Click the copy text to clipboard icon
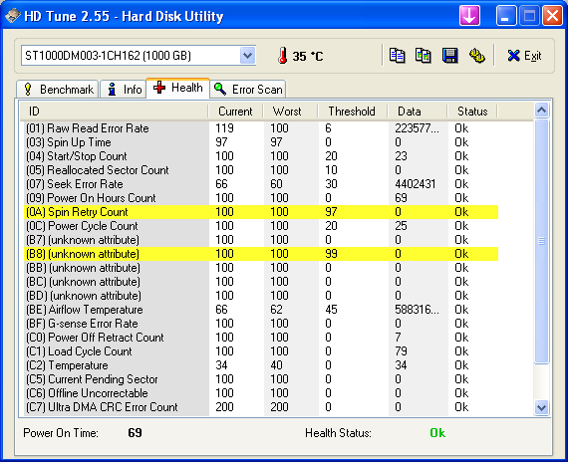This screenshot has height=462, width=568. pyautogui.click(x=397, y=56)
